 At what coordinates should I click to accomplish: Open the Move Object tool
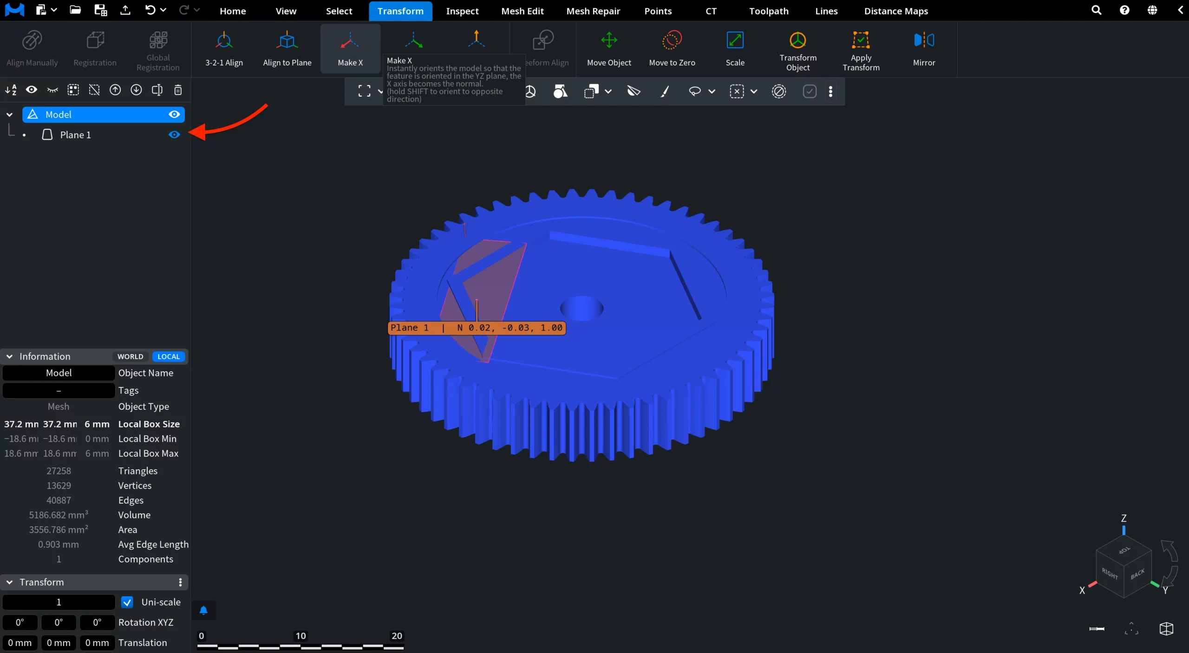click(x=609, y=49)
